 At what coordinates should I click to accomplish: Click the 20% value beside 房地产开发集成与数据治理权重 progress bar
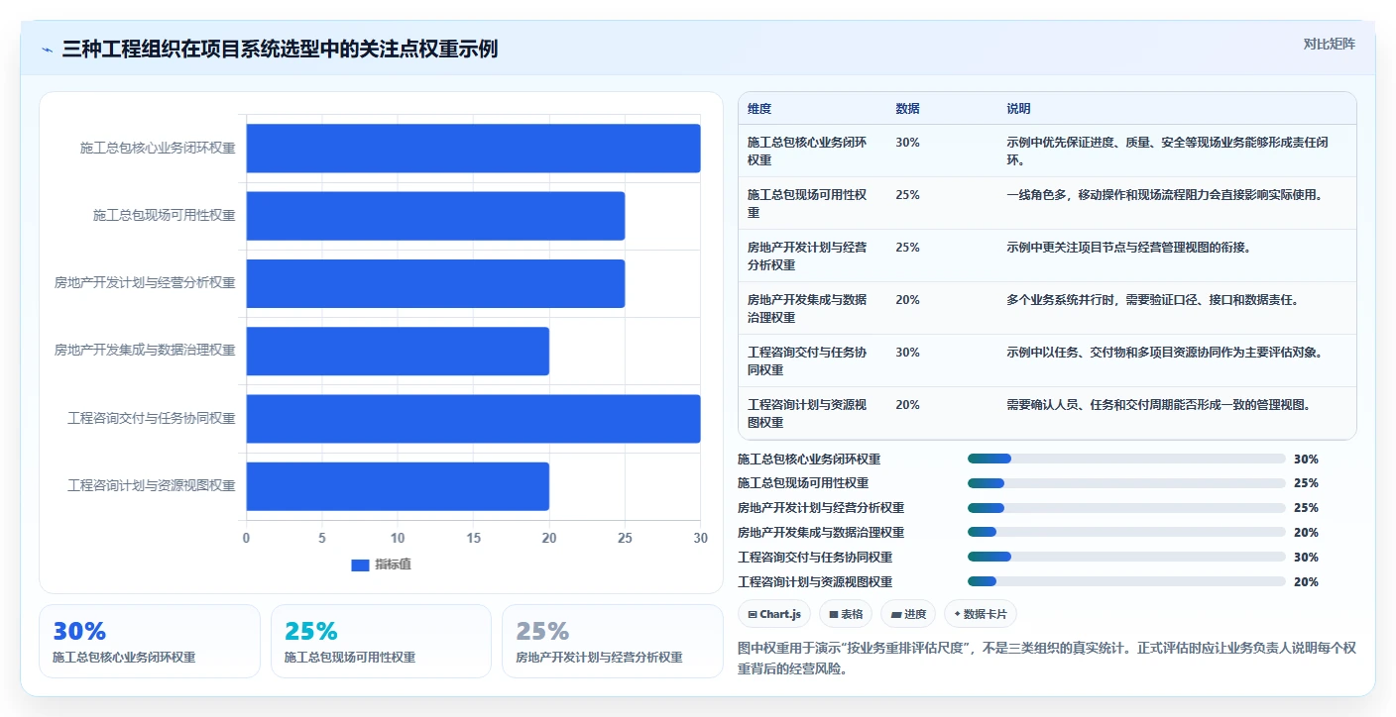pyautogui.click(x=1306, y=533)
